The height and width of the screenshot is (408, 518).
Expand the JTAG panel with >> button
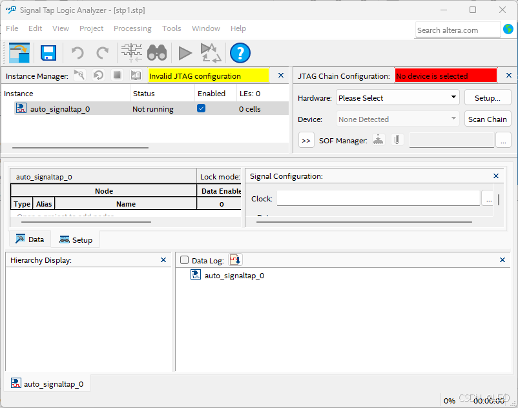(306, 141)
